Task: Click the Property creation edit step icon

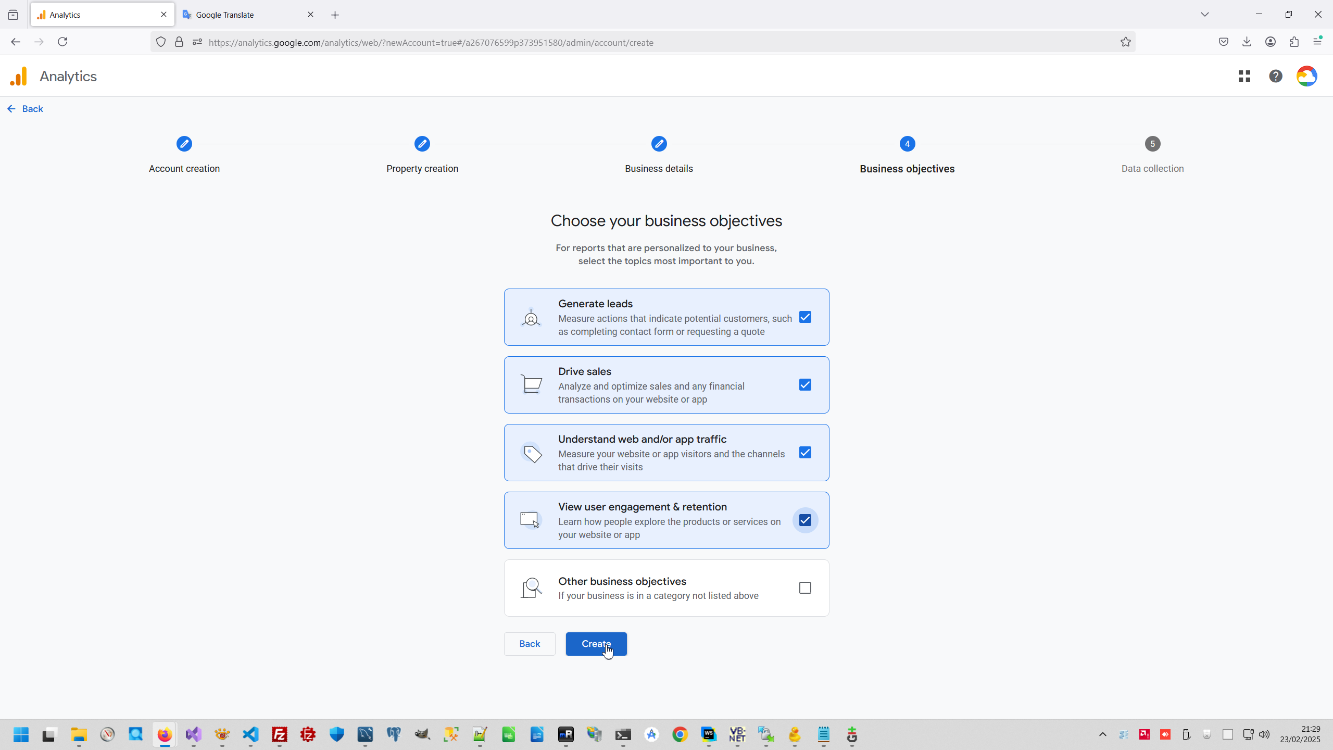Action: pyautogui.click(x=422, y=144)
